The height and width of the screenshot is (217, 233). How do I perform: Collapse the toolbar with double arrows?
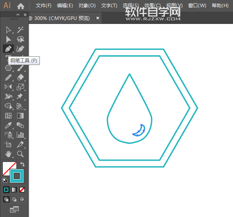pyautogui.click(x=18, y=14)
